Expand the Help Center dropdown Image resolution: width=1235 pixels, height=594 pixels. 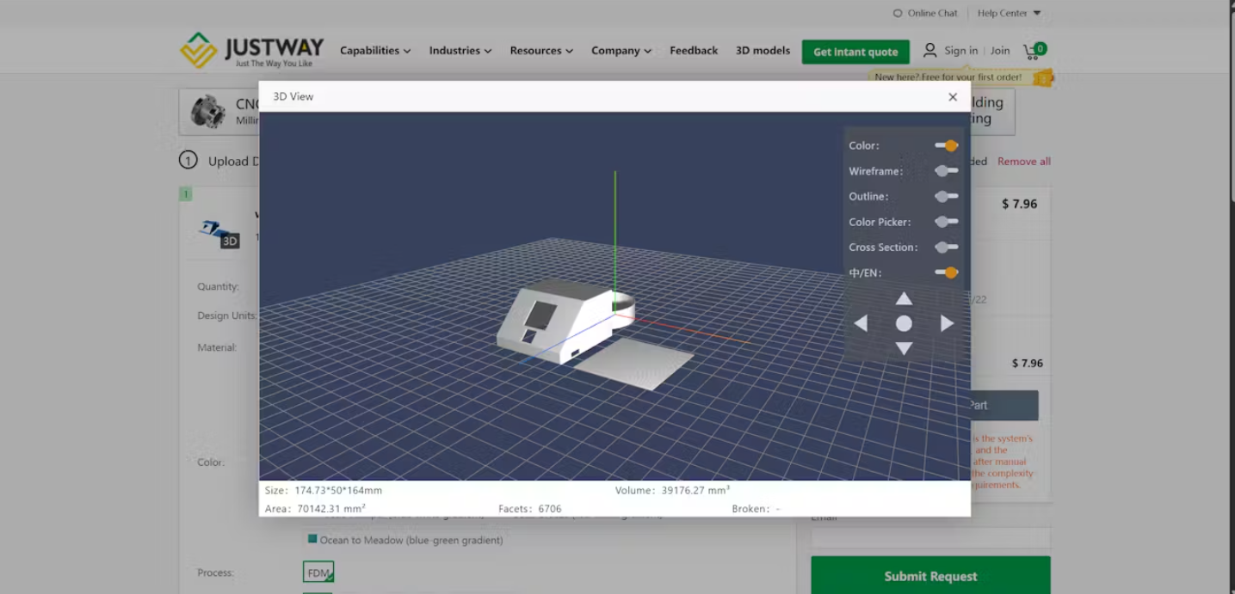tap(1007, 13)
